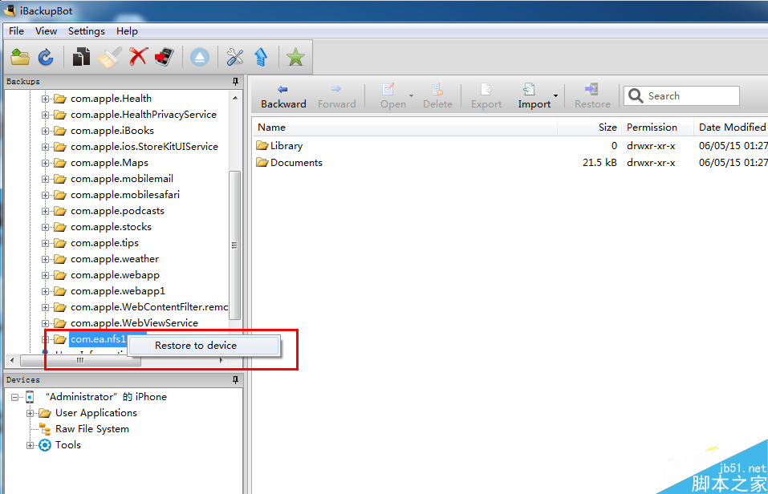Expand the com.apple.stocks folder
The image size is (768, 494).
pyautogui.click(x=45, y=227)
